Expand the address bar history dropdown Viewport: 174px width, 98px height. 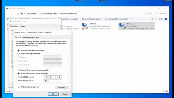[145, 14]
